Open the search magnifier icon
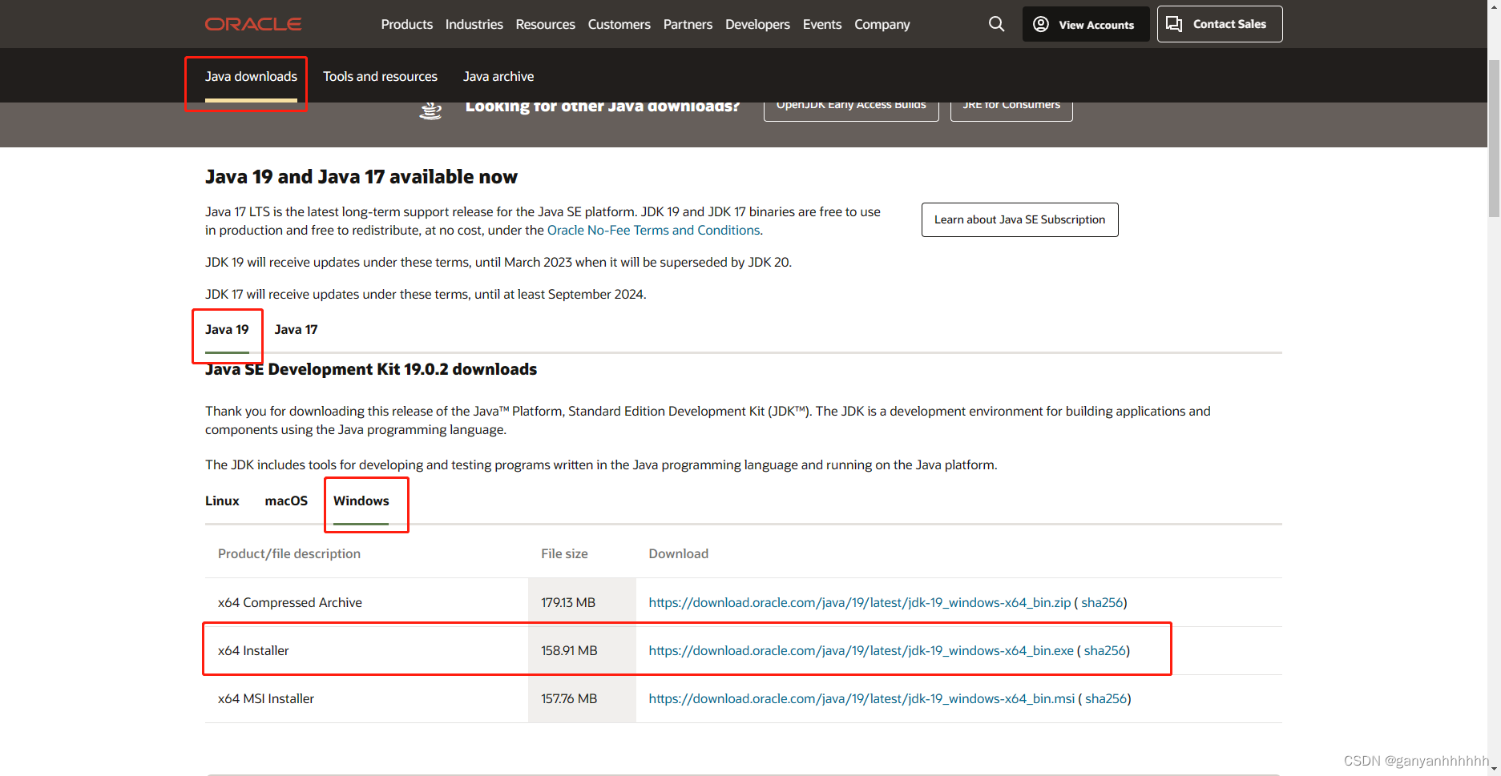 tap(996, 24)
